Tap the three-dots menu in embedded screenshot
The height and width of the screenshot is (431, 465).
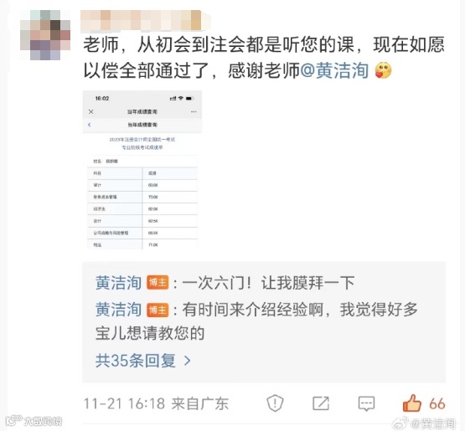(x=194, y=111)
